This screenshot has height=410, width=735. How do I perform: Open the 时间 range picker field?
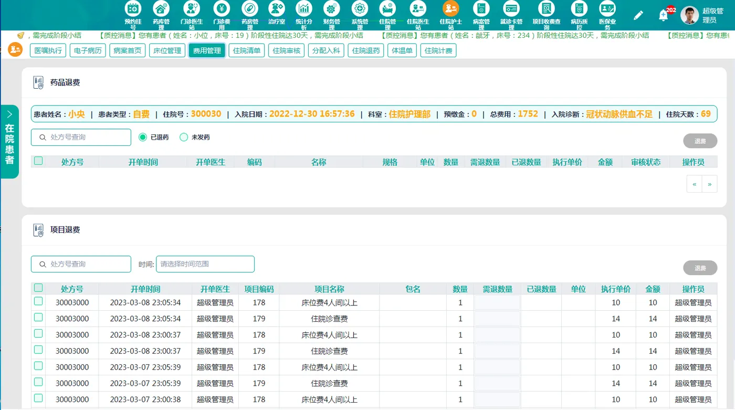(205, 264)
